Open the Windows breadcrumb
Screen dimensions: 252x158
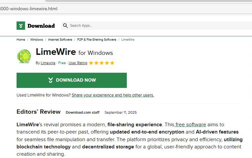(x=36, y=40)
